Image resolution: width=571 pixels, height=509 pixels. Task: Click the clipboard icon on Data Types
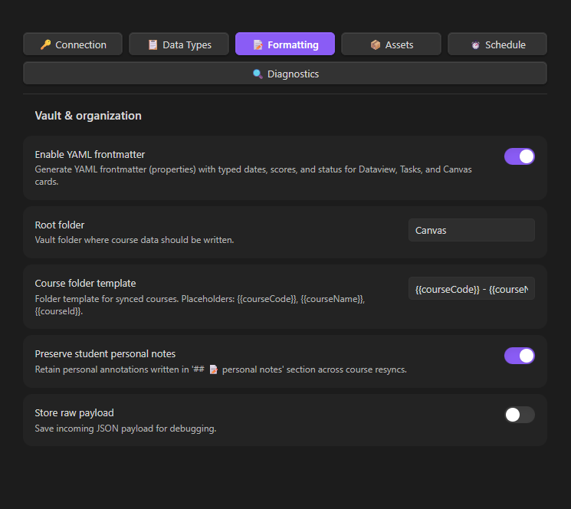[x=153, y=44]
